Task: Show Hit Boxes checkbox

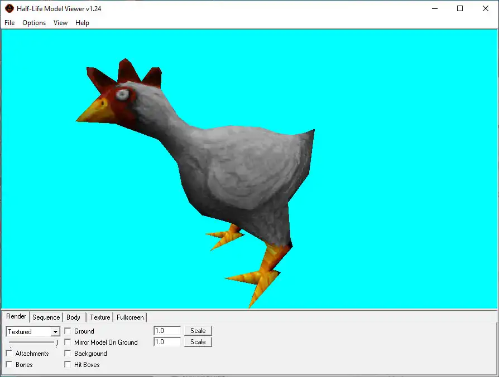Action: coord(68,365)
